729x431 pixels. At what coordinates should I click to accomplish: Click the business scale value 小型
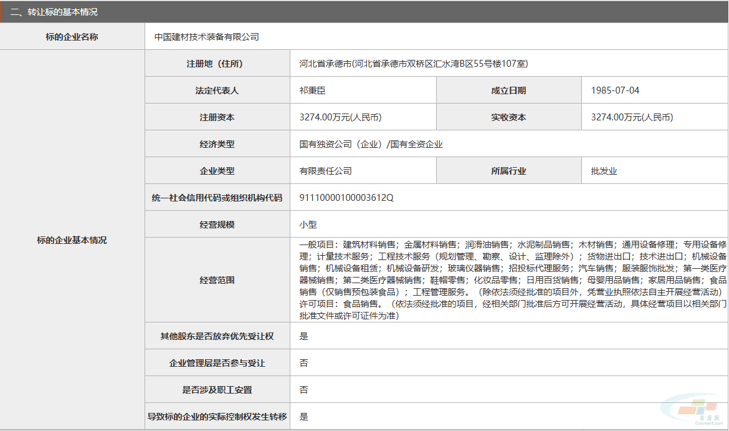tap(308, 225)
